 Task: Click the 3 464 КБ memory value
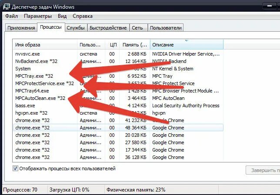[x=137, y=98]
